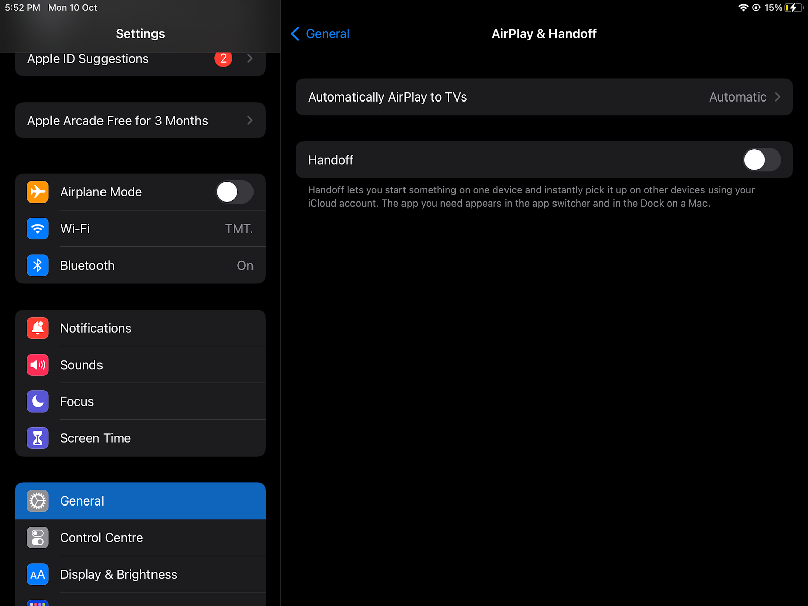Tap the Settings sidebar title
Screen dimensions: 808x606
click(x=140, y=34)
